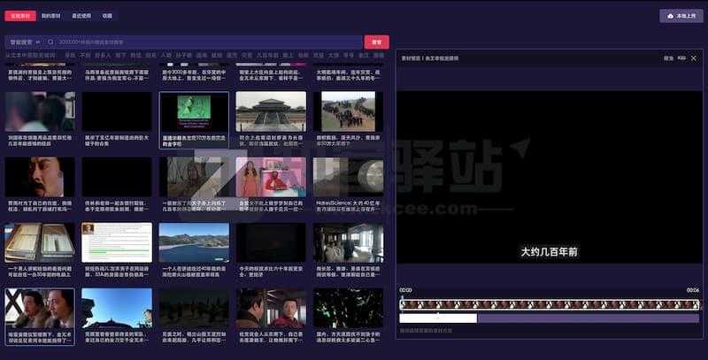Open the aerial lake and mountains thumbnail
The width and height of the screenshot is (708, 360).
pos(194,242)
